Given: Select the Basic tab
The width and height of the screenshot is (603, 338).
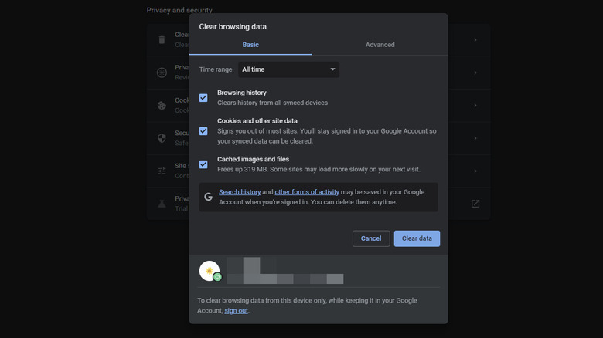Looking at the screenshot, I should [250, 45].
